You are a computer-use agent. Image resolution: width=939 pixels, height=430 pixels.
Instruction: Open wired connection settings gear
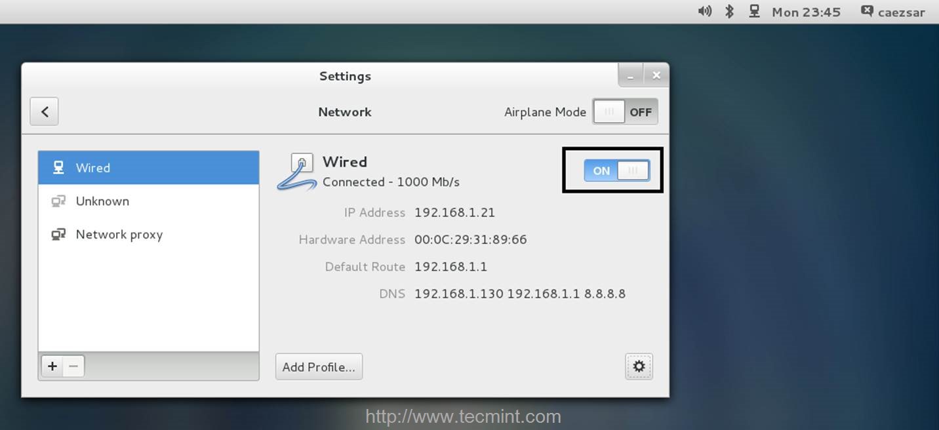[639, 366]
